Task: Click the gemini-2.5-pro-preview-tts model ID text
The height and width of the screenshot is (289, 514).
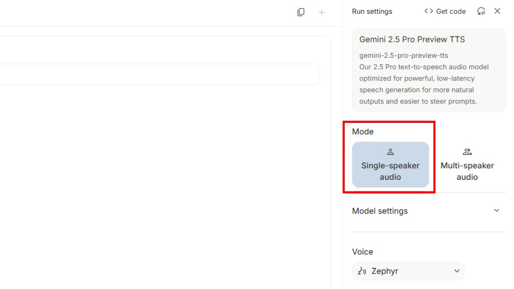Action: point(403,56)
